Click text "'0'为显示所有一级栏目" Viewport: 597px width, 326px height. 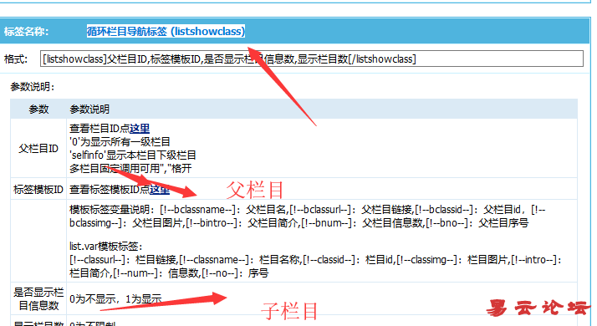pyautogui.click(x=120, y=142)
